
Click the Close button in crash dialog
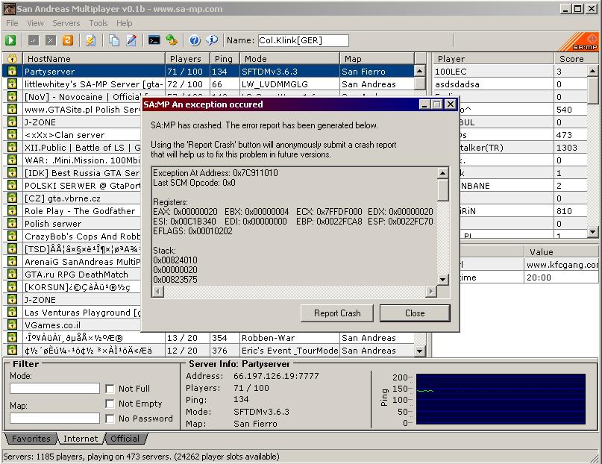pyautogui.click(x=415, y=313)
